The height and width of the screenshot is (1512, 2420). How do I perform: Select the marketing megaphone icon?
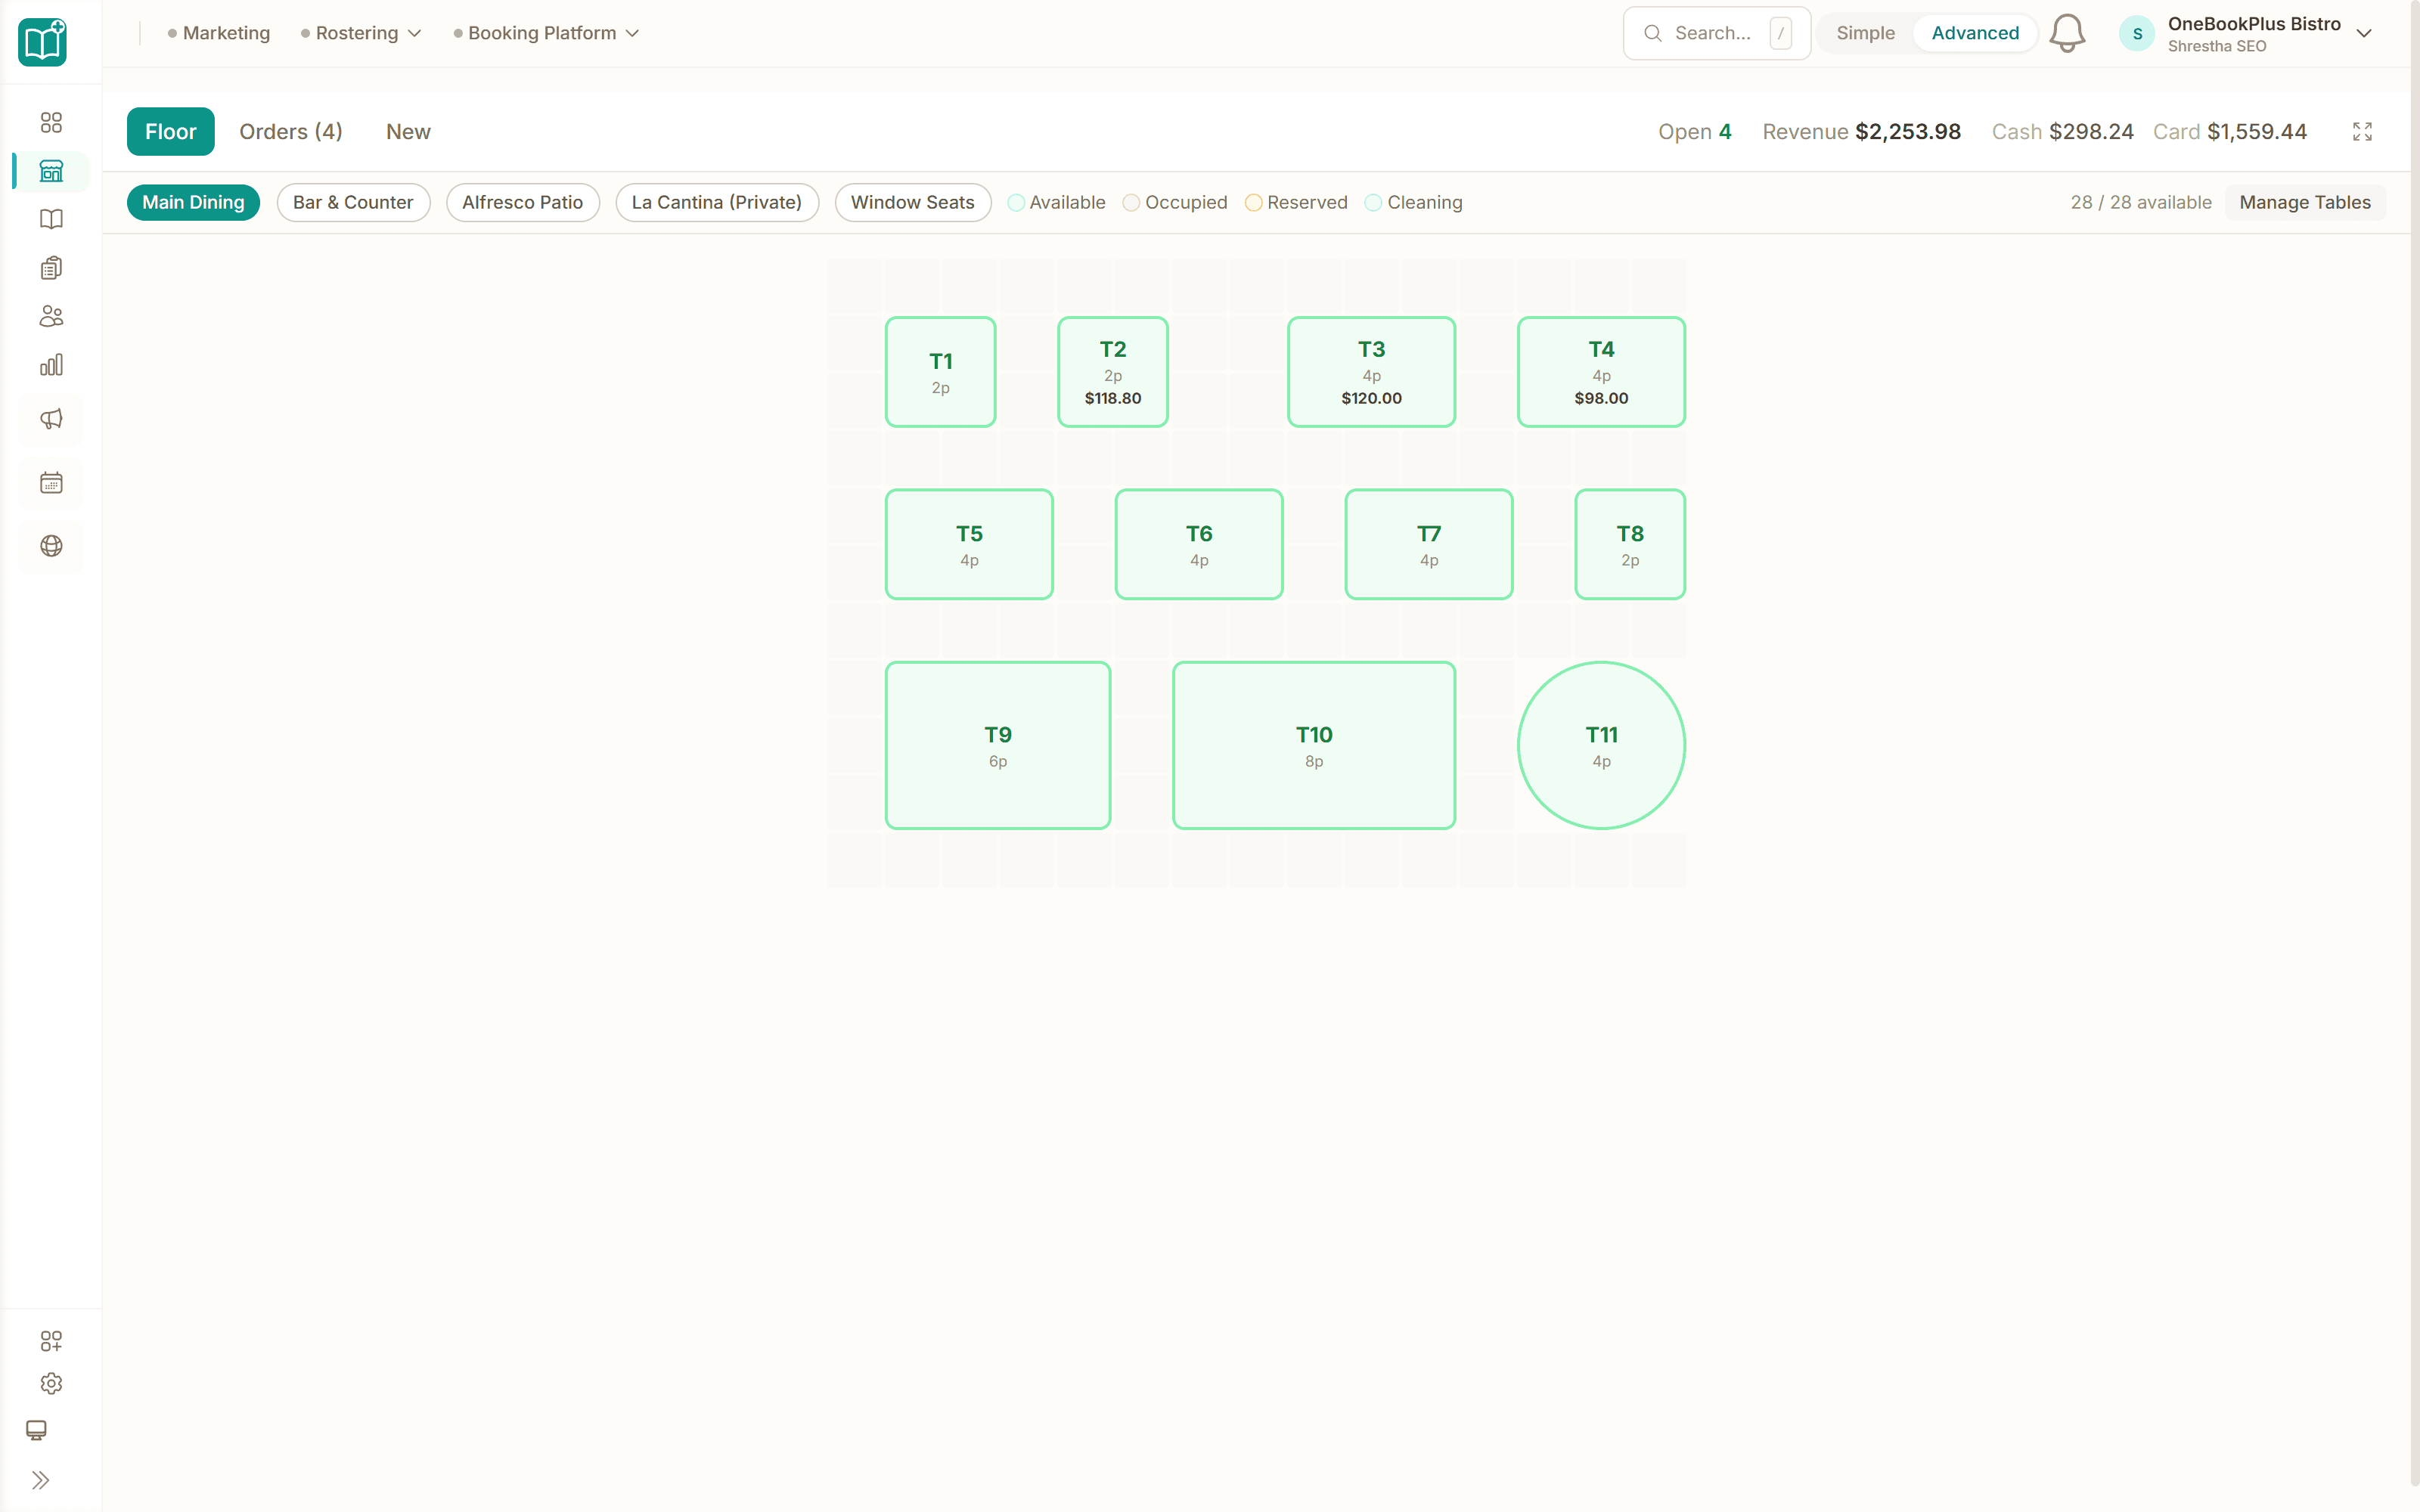point(51,419)
